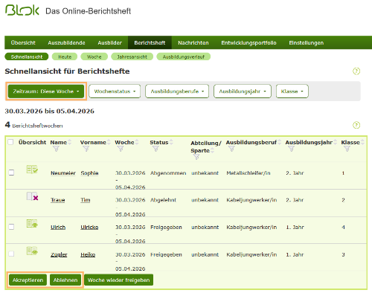Screen dimensions: 372x293
Task: Check the Zügler row checkbox
Action: (x=11, y=254)
